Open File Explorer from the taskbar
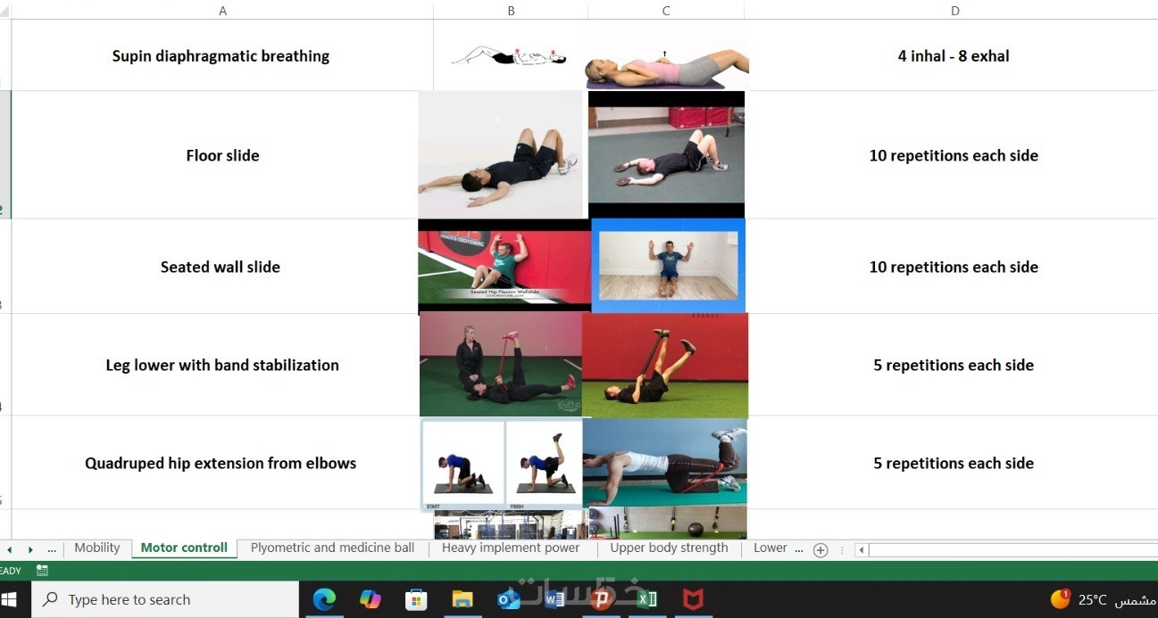This screenshot has height=618, width=1158. pos(462,599)
